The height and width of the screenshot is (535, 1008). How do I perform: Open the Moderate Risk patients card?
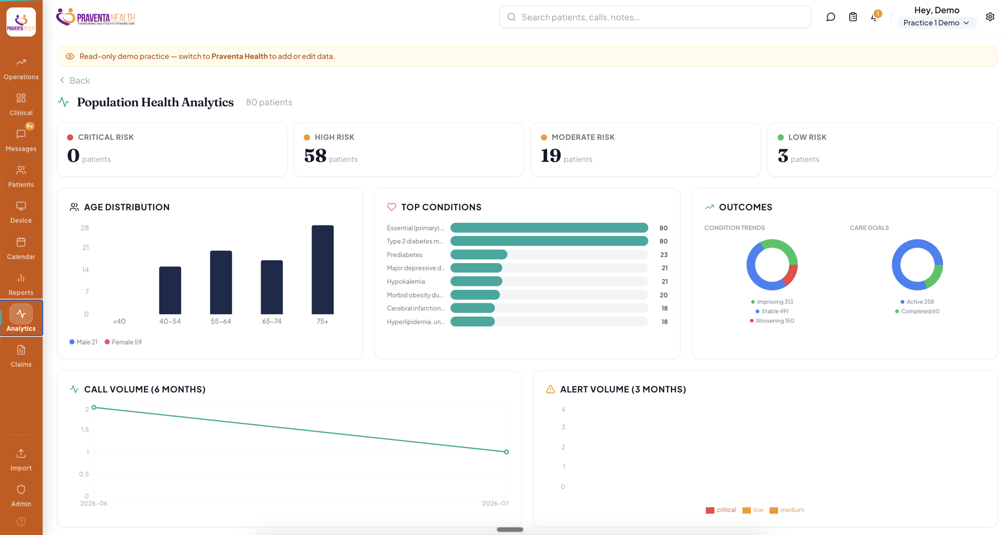coord(646,149)
